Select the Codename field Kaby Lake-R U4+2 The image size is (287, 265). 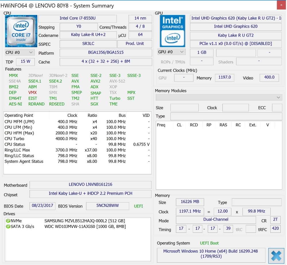pyautogui.click(x=88, y=35)
